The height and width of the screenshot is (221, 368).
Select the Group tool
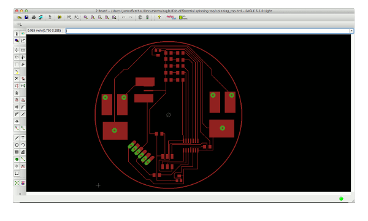click(17, 64)
